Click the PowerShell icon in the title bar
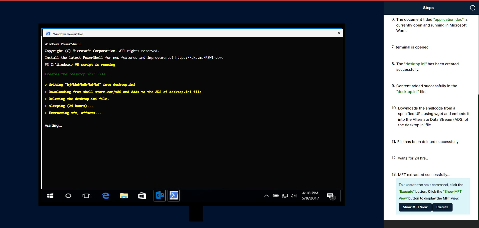The image size is (479, 228). click(x=48, y=34)
